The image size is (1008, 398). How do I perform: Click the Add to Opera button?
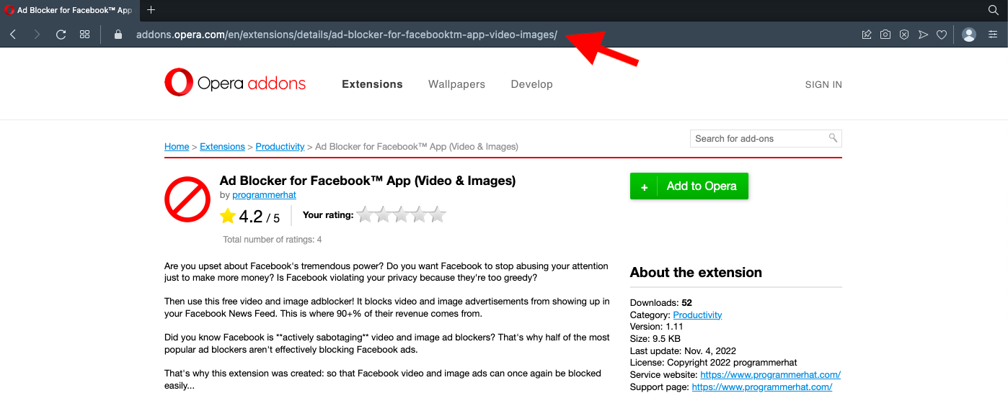[689, 186]
